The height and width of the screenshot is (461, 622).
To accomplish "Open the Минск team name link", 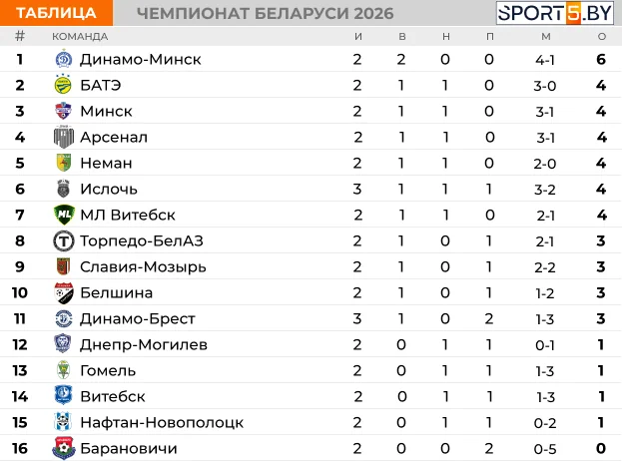I will click(106, 111).
